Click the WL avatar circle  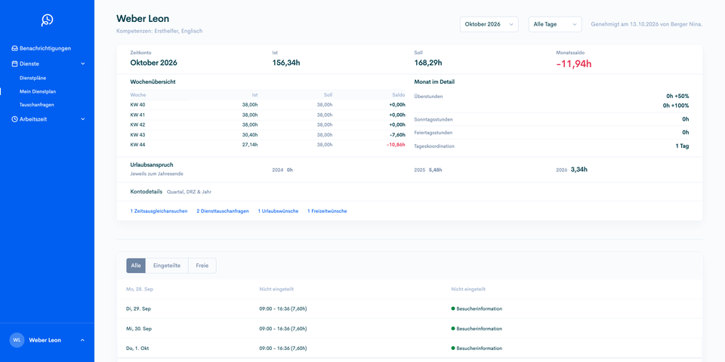click(x=17, y=340)
